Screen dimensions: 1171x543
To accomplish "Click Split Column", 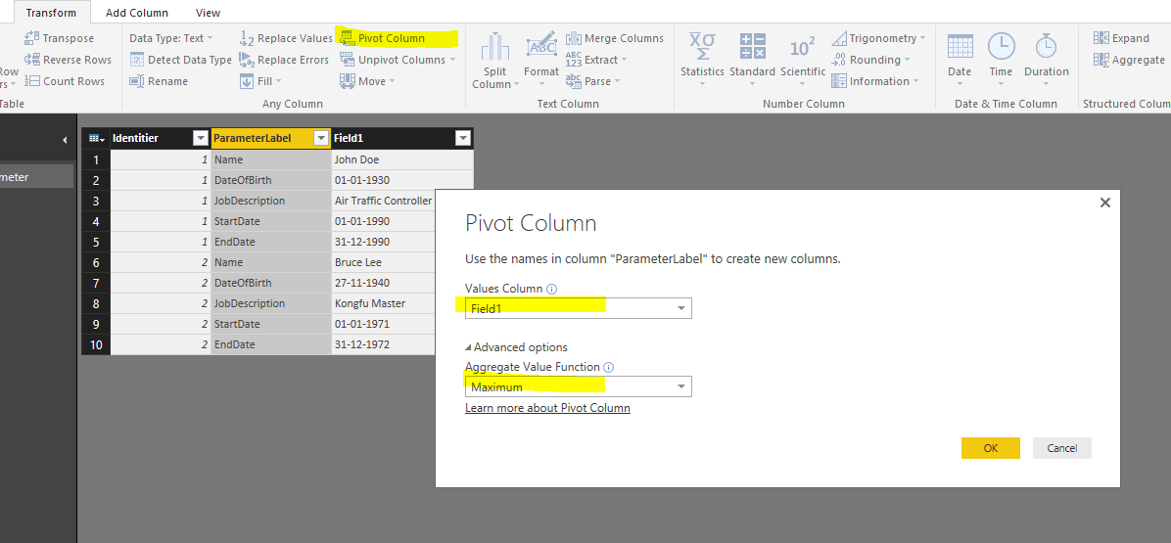I will [x=495, y=61].
